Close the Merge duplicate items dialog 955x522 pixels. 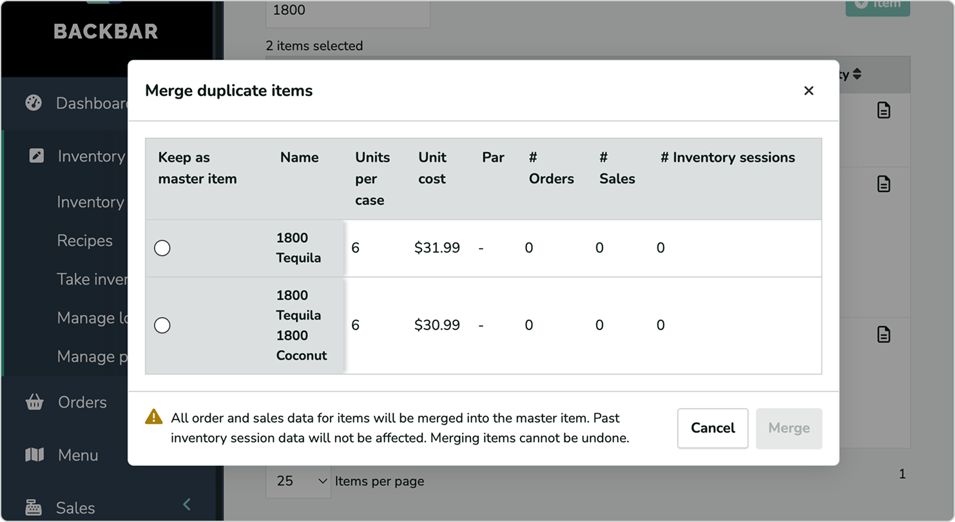[x=809, y=91]
